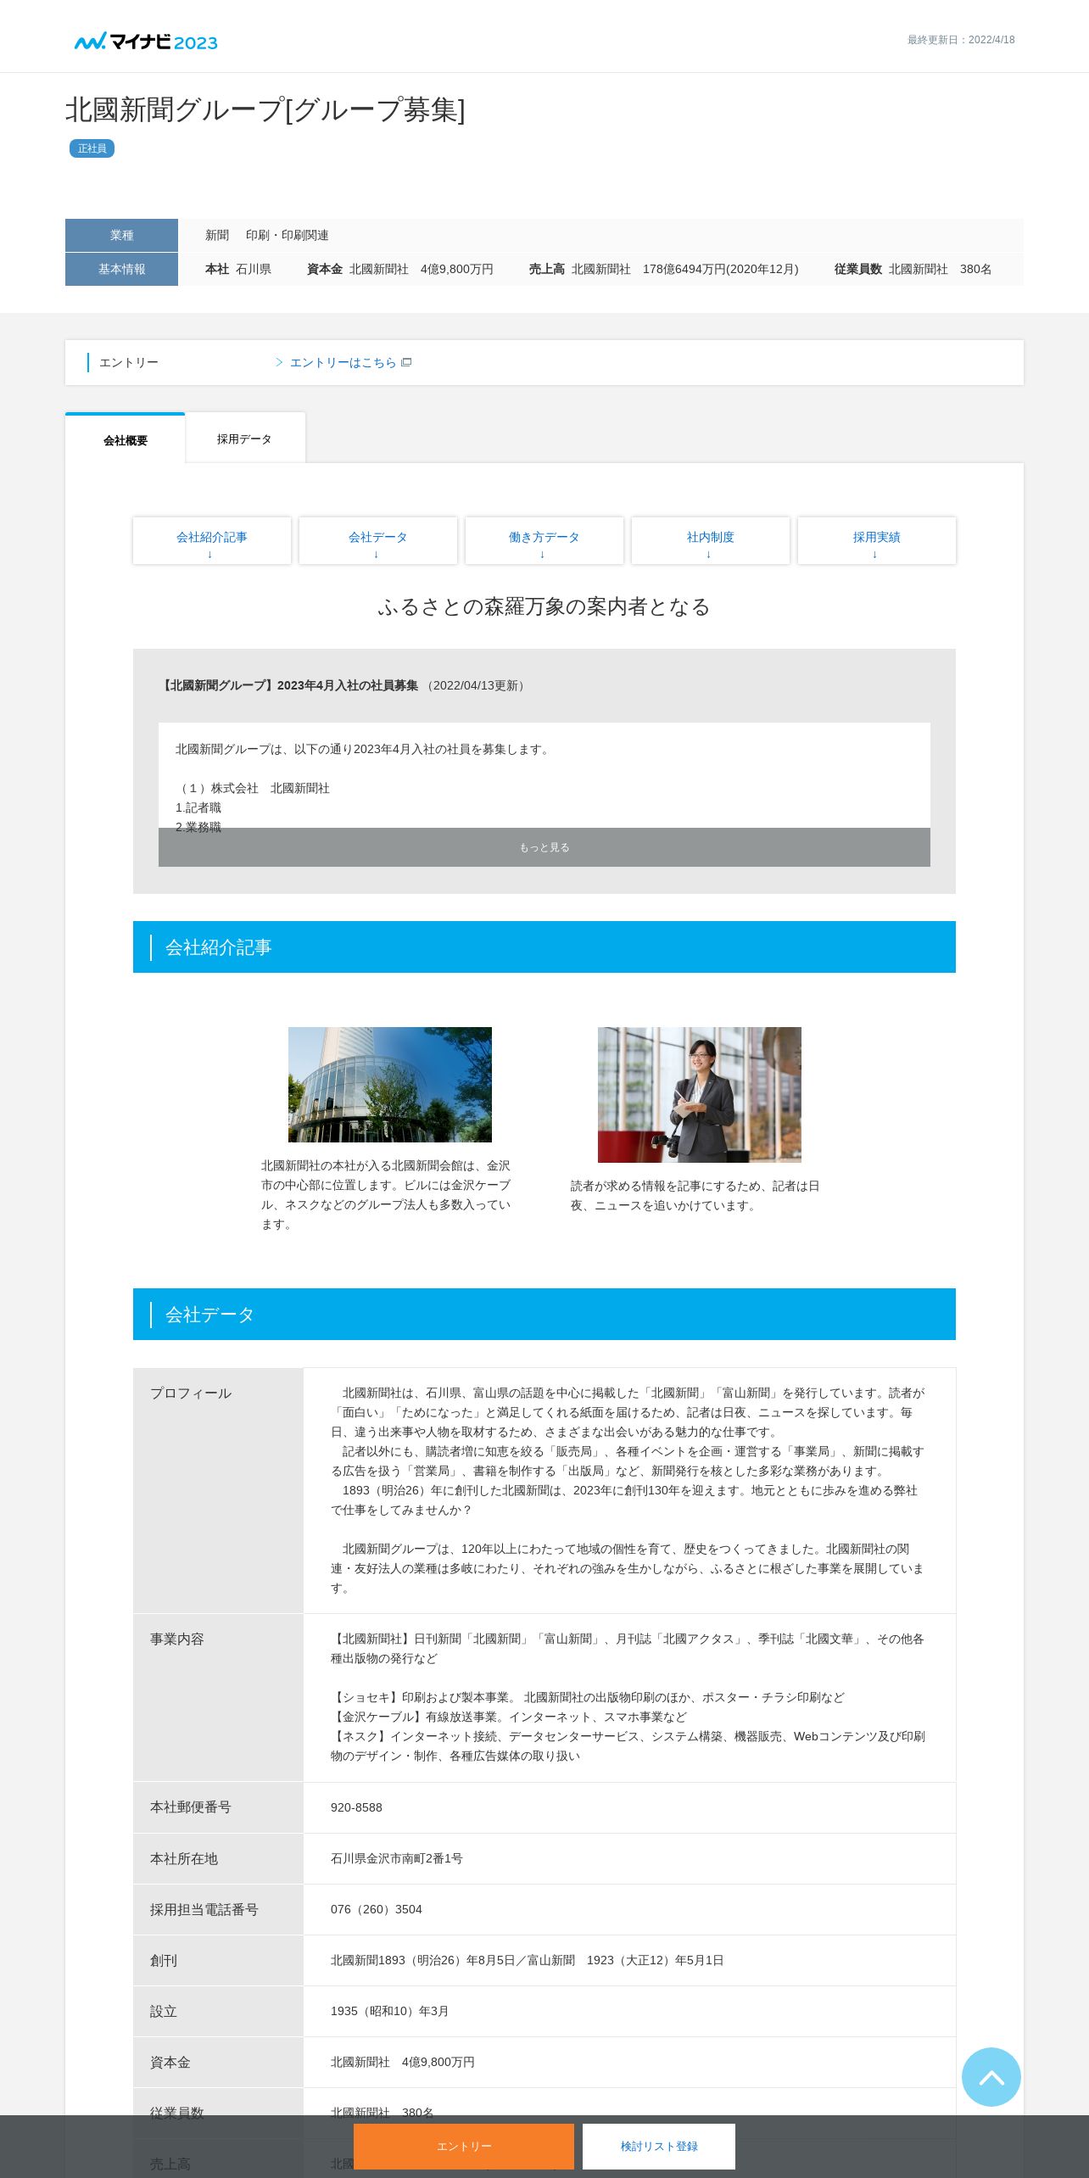Switch to the 会社概要 tab
This screenshot has height=2178, width=1089.
[126, 439]
